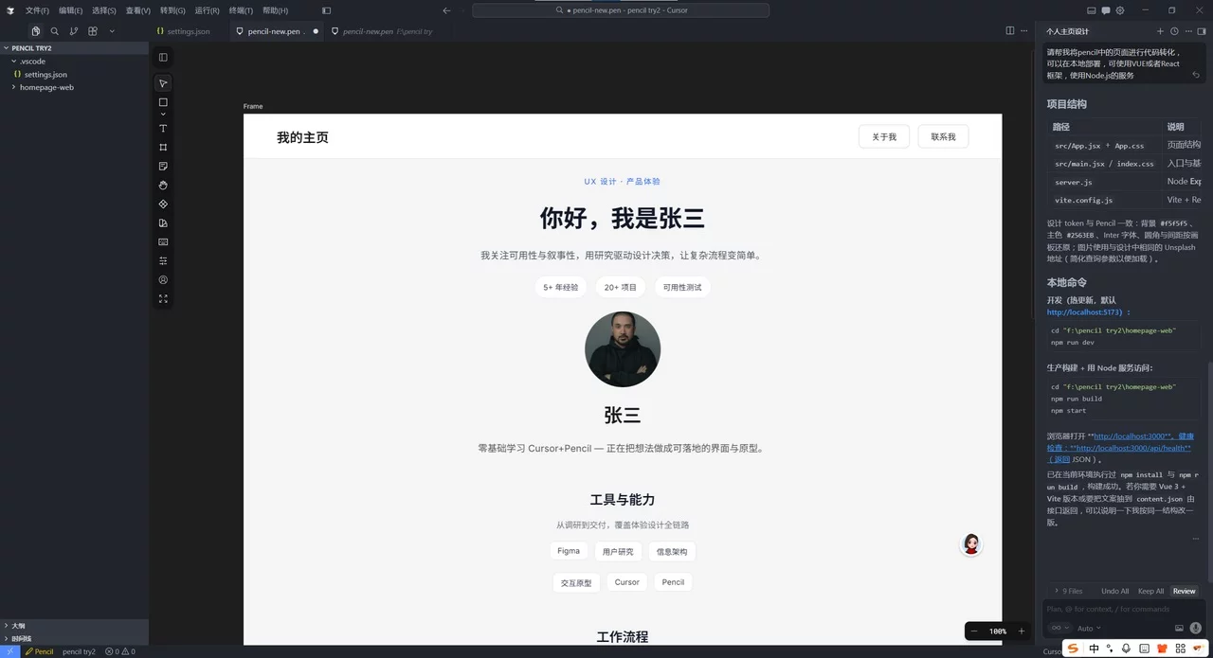Click the minus button to zoom out canvas
The height and width of the screenshot is (658, 1213).
tap(973, 631)
